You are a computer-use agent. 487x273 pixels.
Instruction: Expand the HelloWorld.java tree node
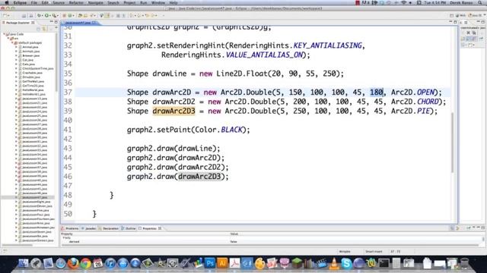17,89
